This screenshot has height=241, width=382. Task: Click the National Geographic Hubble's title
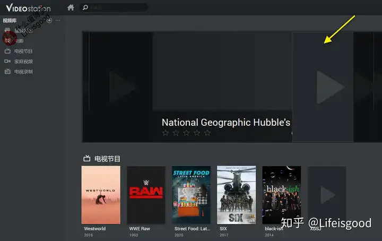point(226,123)
